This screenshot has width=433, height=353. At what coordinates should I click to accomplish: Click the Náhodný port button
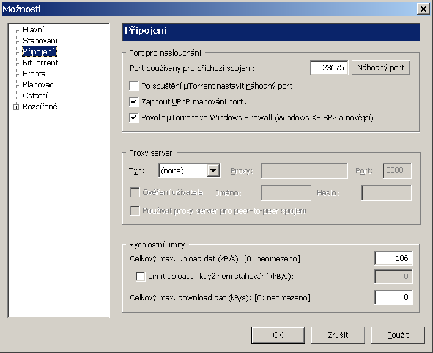point(380,68)
